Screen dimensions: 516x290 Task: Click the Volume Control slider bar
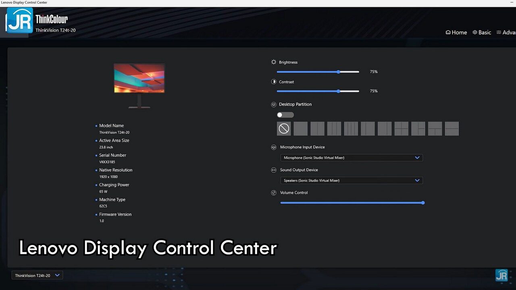[x=352, y=203]
